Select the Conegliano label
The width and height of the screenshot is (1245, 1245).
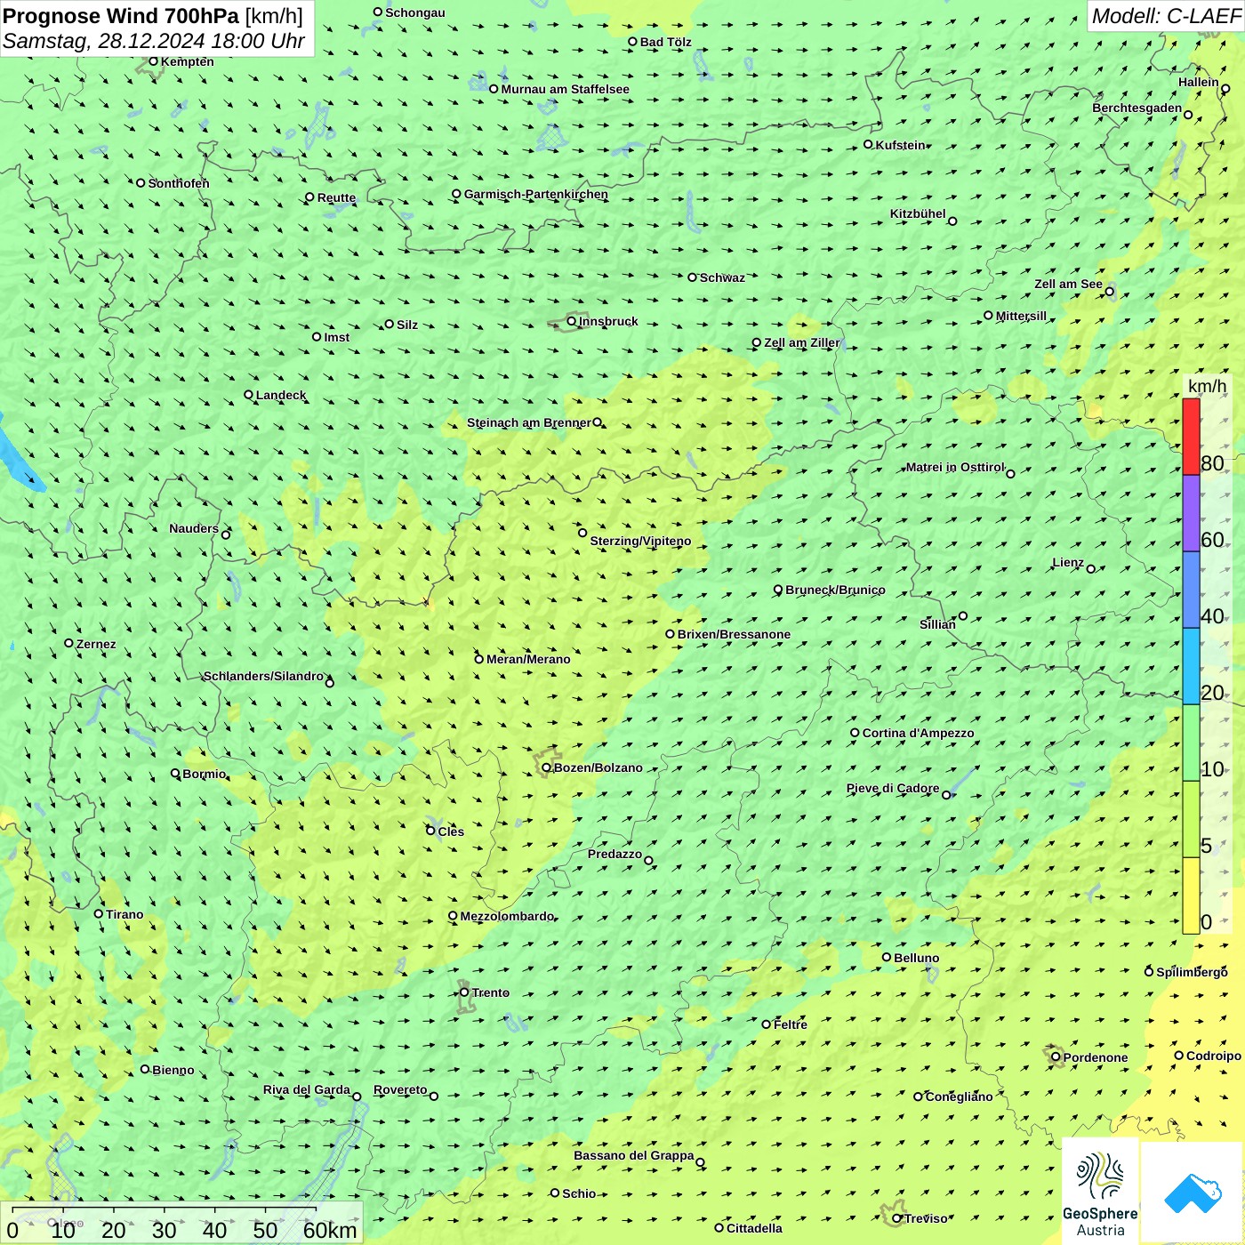959,1096
